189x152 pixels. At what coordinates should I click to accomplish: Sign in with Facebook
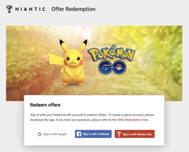(93, 134)
